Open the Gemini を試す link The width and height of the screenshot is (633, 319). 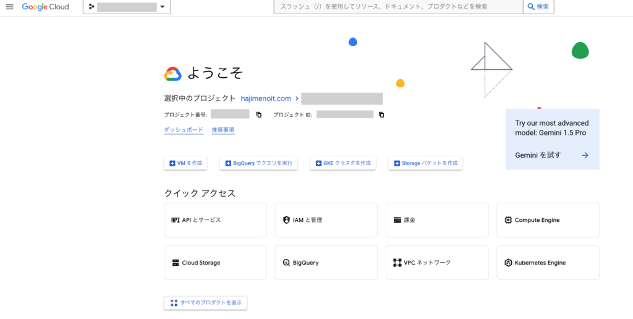[x=538, y=155]
